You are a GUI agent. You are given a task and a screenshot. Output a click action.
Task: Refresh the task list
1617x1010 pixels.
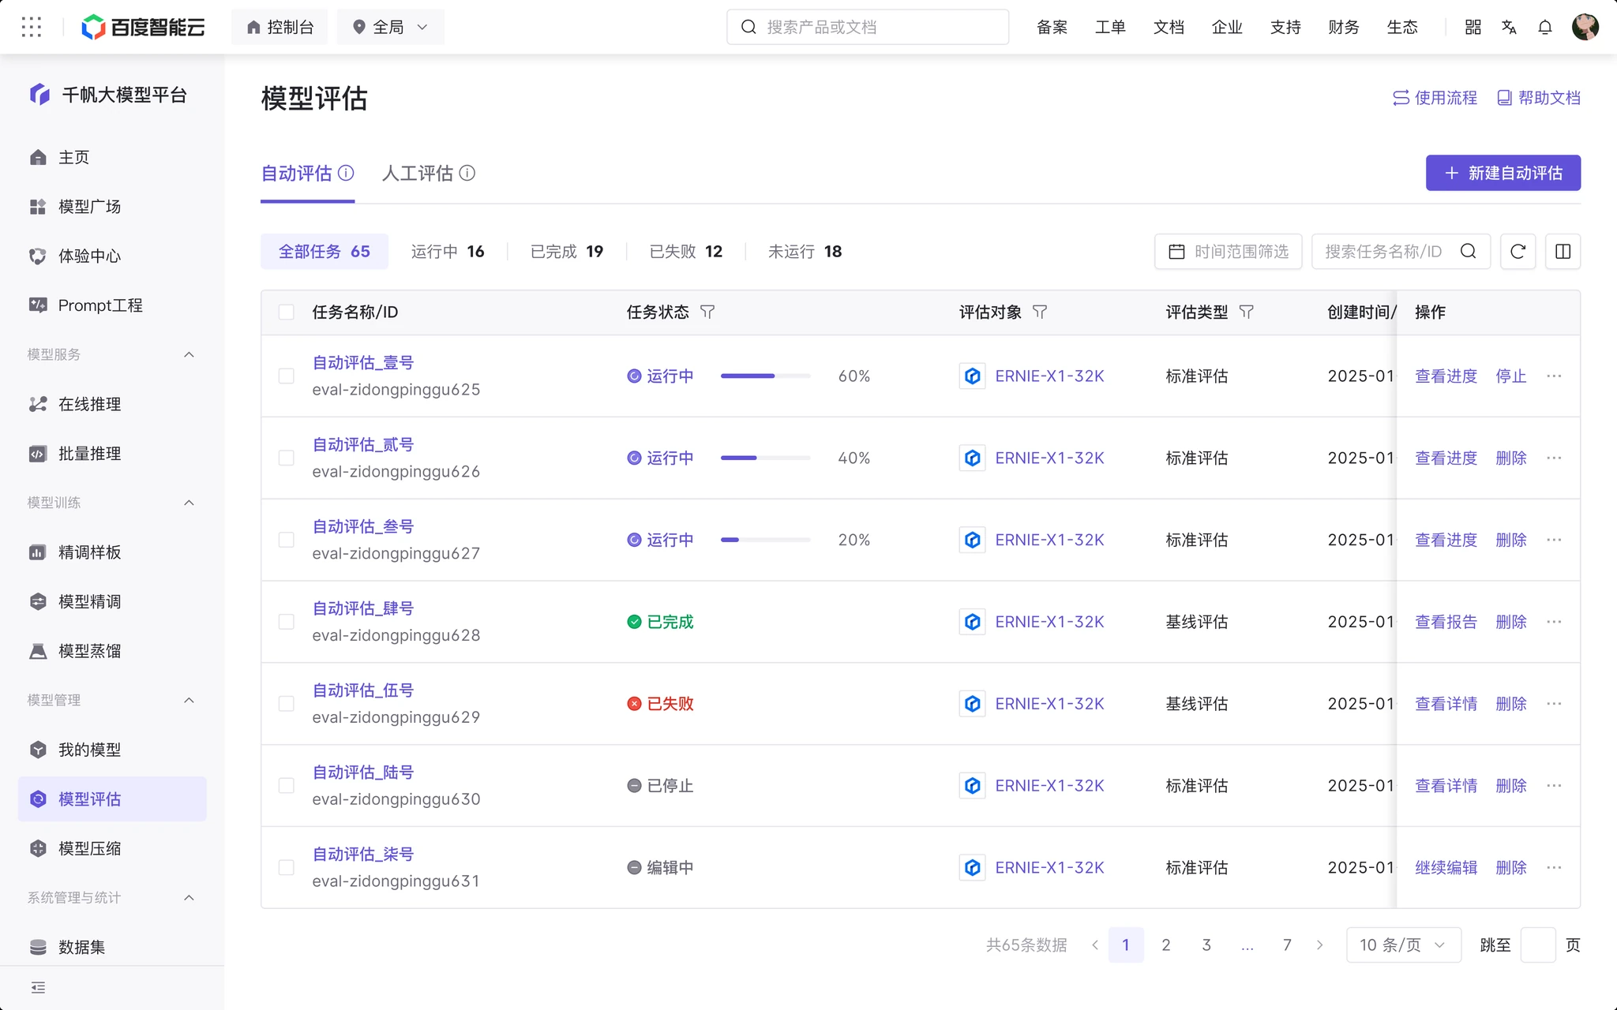(1518, 252)
